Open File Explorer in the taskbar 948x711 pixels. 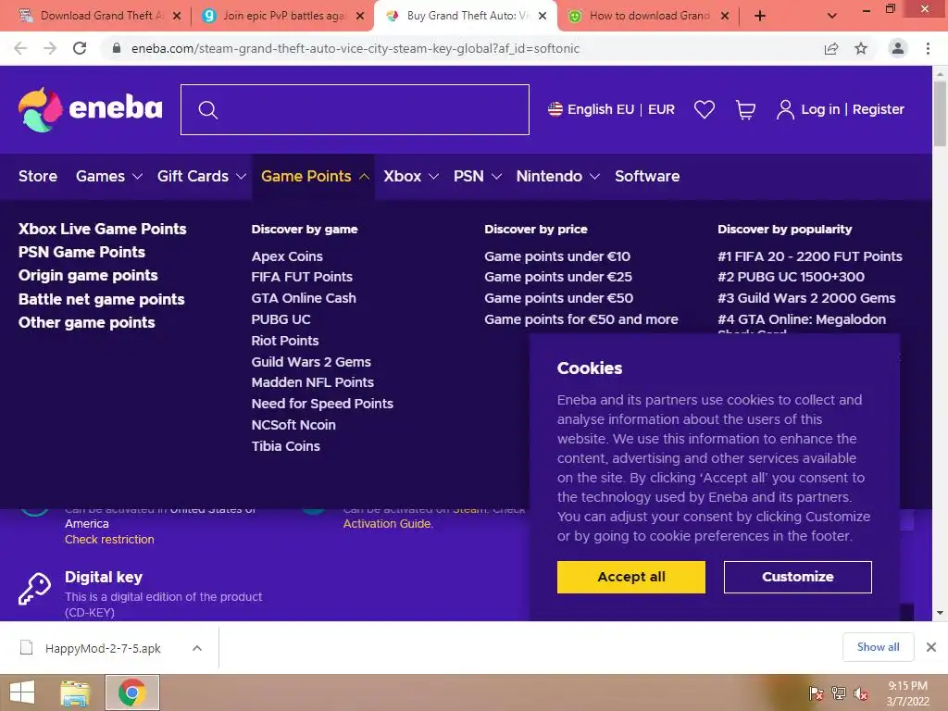(74, 692)
